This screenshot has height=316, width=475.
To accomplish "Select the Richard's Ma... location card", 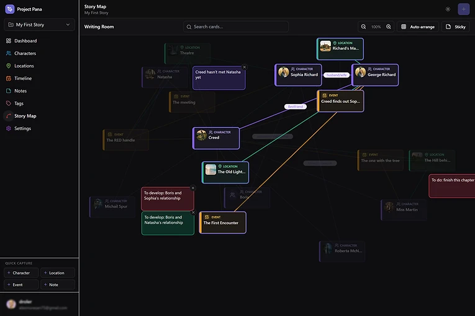I will point(340,49).
